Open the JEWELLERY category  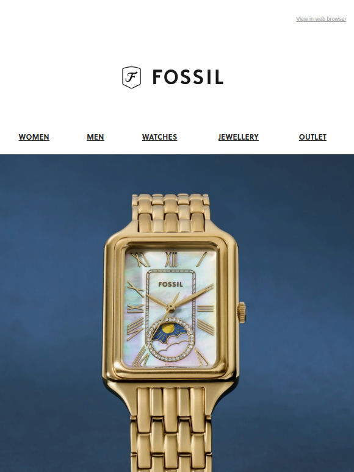pyautogui.click(x=238, y=137)
